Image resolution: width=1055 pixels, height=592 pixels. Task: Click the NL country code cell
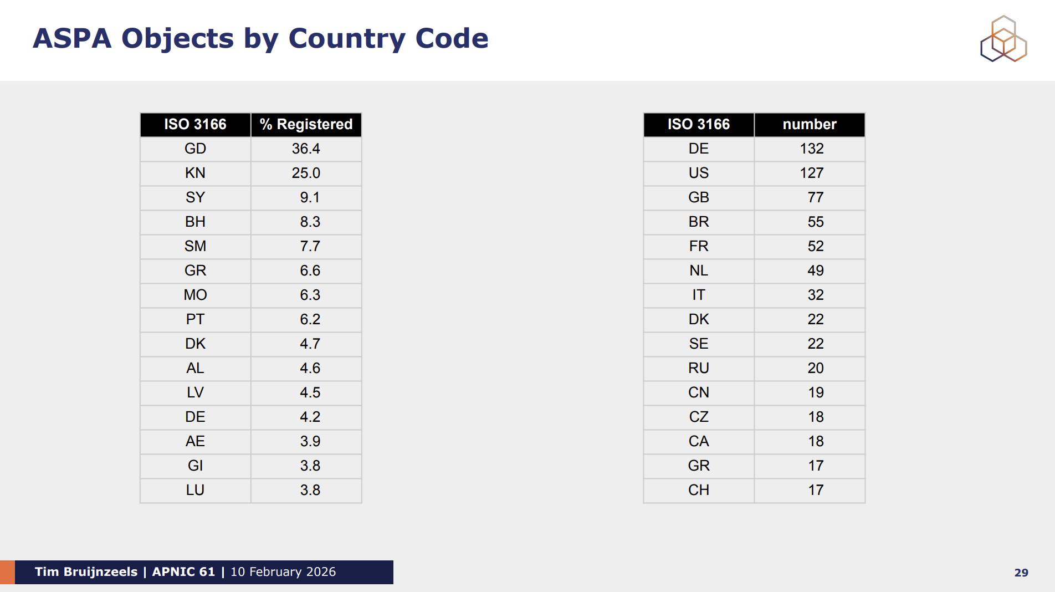[698, 271]
